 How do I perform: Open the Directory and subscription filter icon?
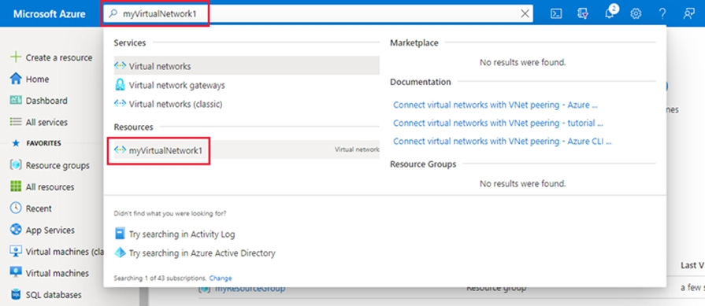583,14
